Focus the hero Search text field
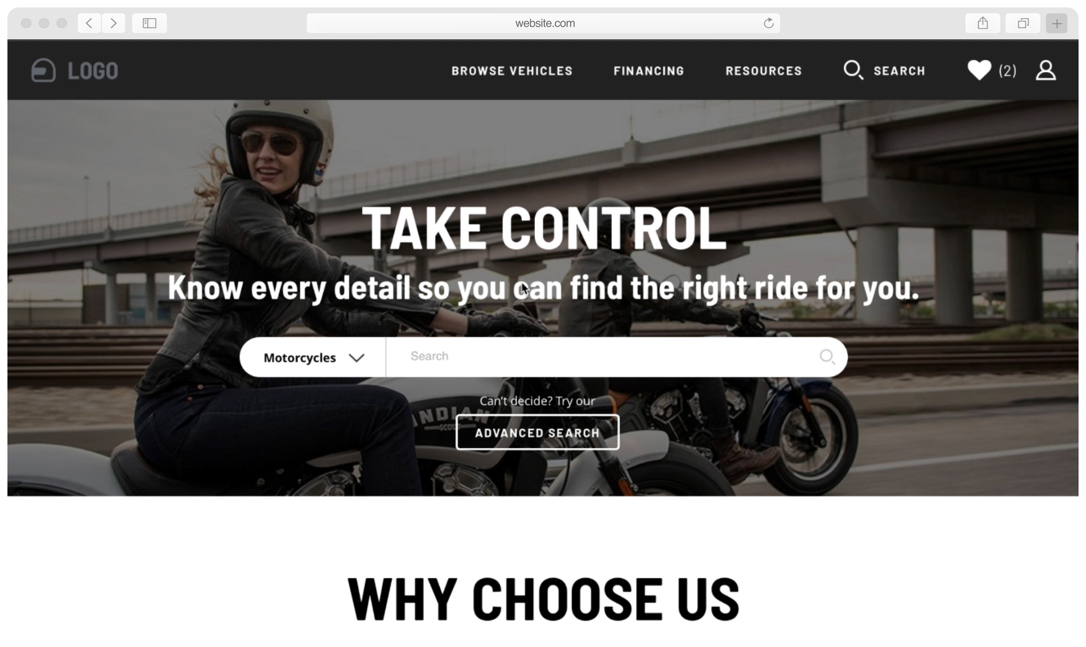Viewport: 1086px width, 647px height. [602, 357]
